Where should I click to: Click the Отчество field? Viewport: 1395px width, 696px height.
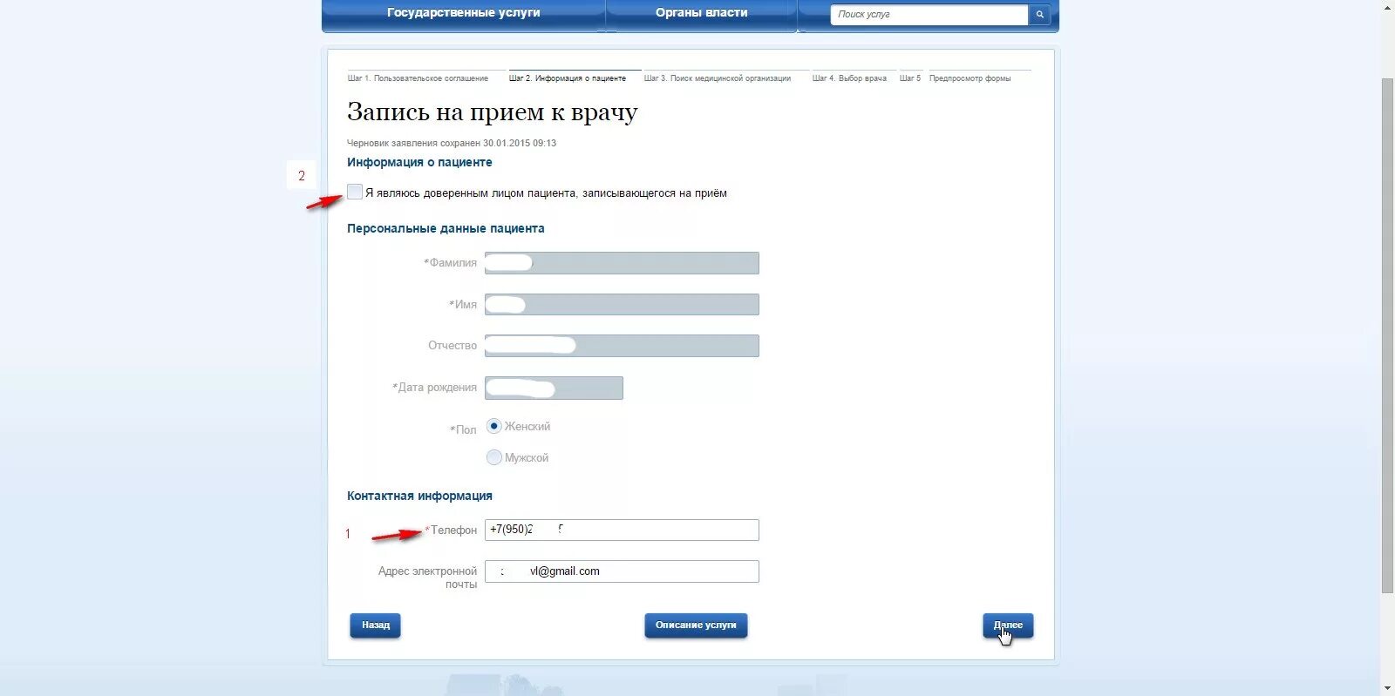coord(622,346)
